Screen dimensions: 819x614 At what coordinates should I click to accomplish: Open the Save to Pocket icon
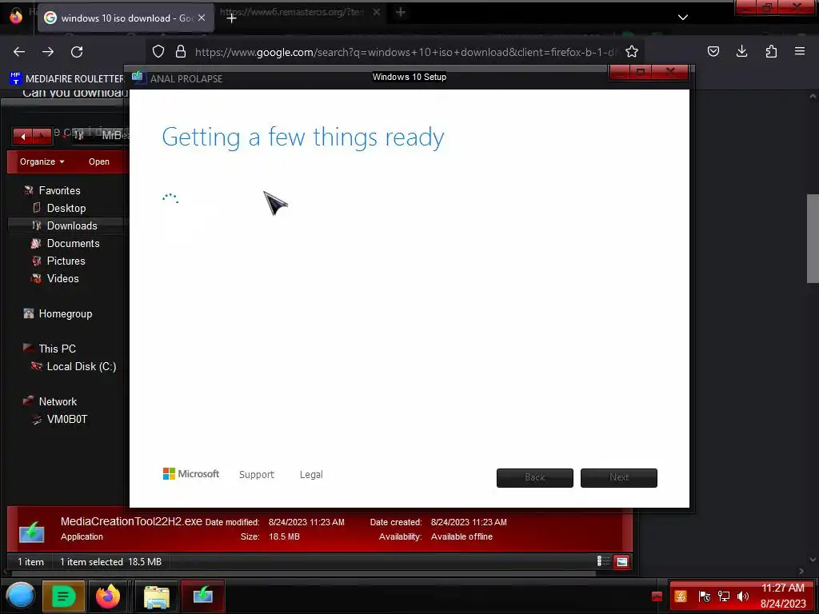point(713,51)
